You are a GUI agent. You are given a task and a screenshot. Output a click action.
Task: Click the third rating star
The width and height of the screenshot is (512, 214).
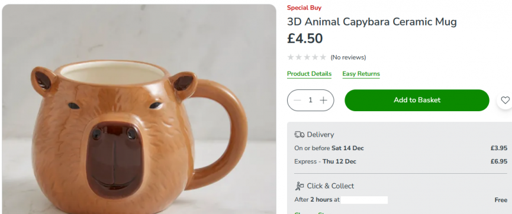click(307, 57)
